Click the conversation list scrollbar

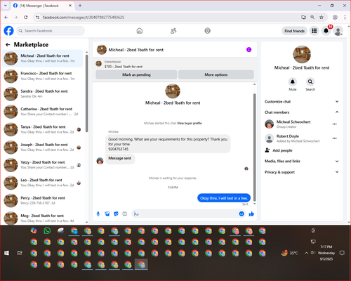pyautogui.click(x=86, y=93)
